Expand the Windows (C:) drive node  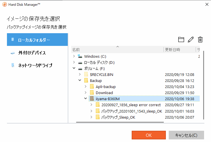74,56
